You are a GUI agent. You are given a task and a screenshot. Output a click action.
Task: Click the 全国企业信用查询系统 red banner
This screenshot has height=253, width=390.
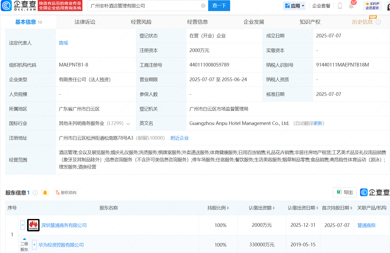pyautogui.click(x=60, y=6)
